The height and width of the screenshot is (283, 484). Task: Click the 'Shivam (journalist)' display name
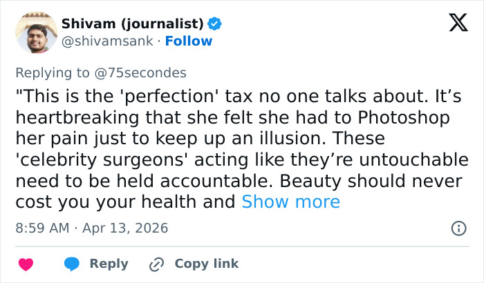(x=132, y=23)
